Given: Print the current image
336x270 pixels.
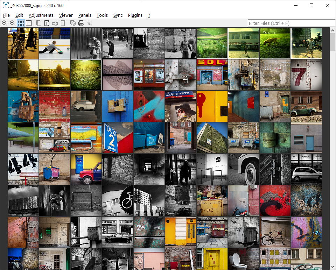Looking at the screenshot, I should click(81, 23).
